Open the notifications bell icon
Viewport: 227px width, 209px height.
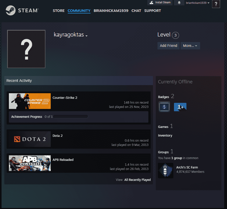(179, 3)
